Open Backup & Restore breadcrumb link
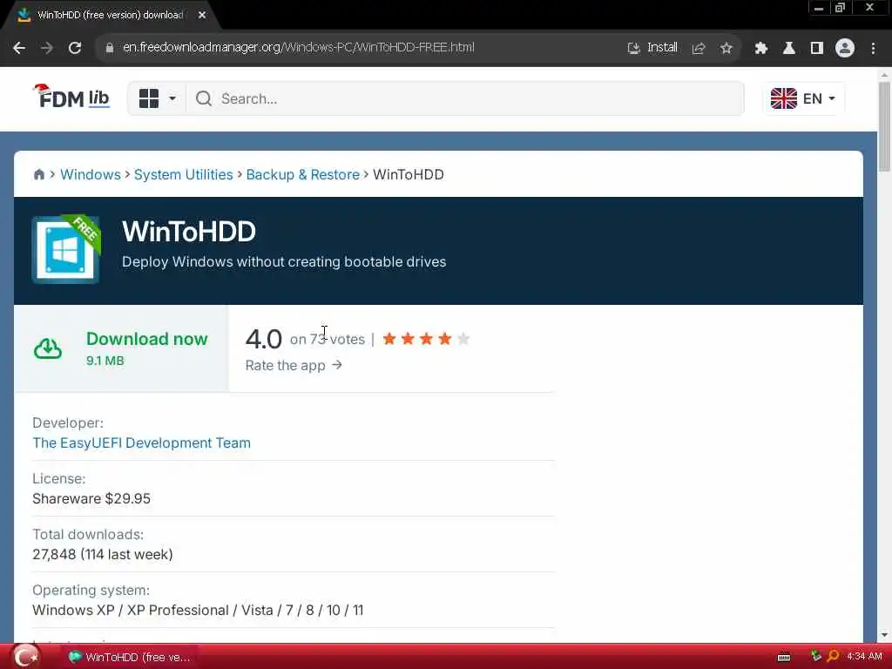The image size is (892, 669). (302, 174)
